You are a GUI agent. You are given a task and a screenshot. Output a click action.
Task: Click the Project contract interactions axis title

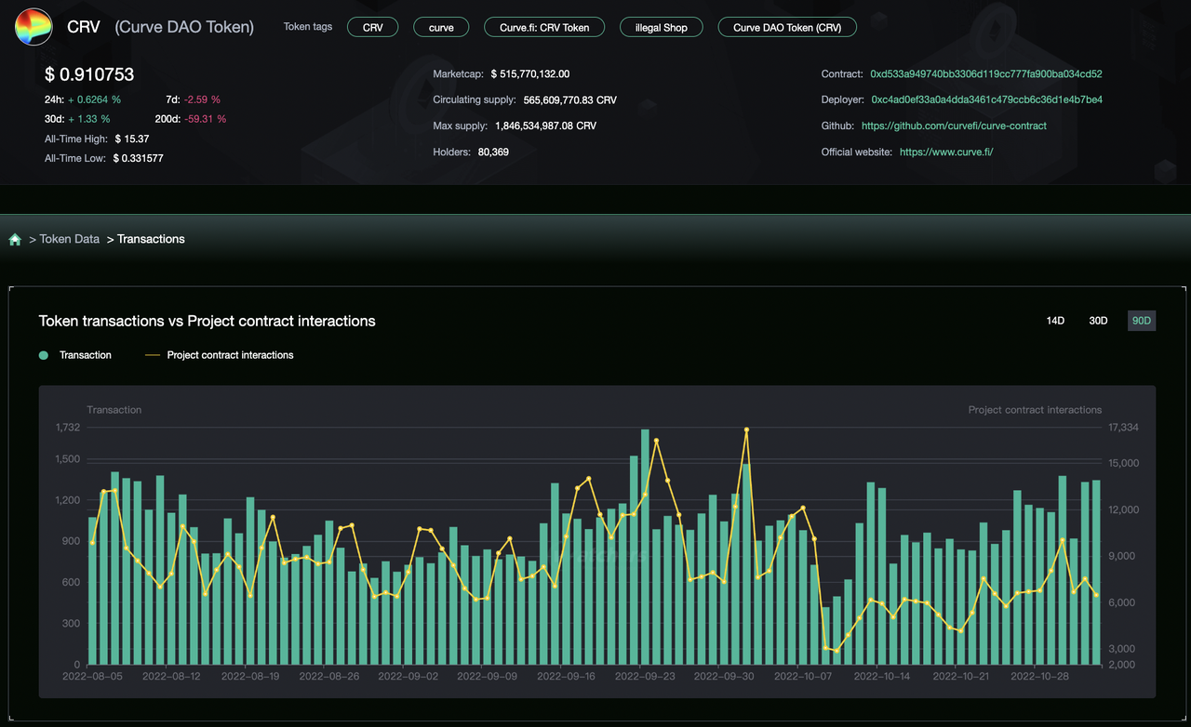point(1035,409)
